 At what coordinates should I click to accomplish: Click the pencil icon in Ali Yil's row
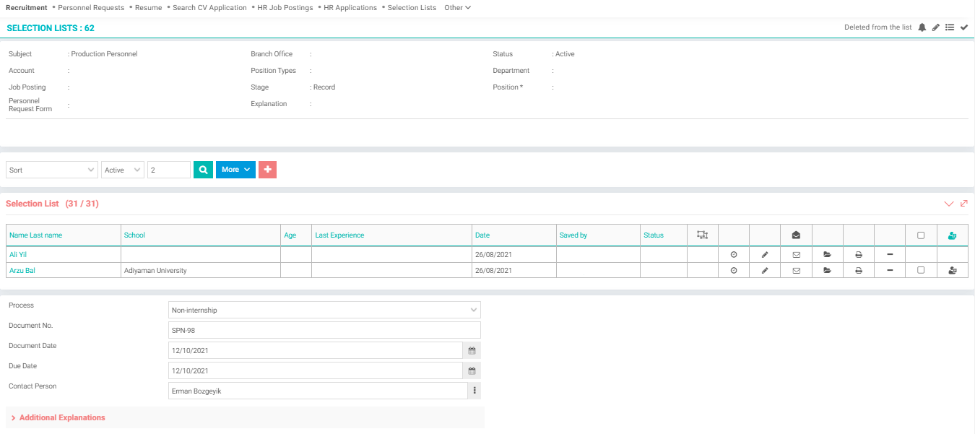[x=765, y=254]
